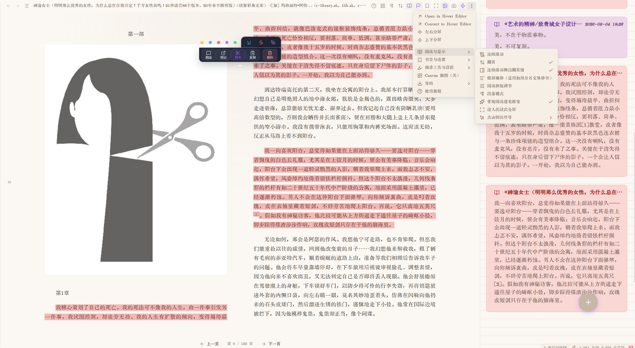
Task: Click the date 2026-08-04 18:26 on note card
Action: pyautogui.click(x=604, y=24)
